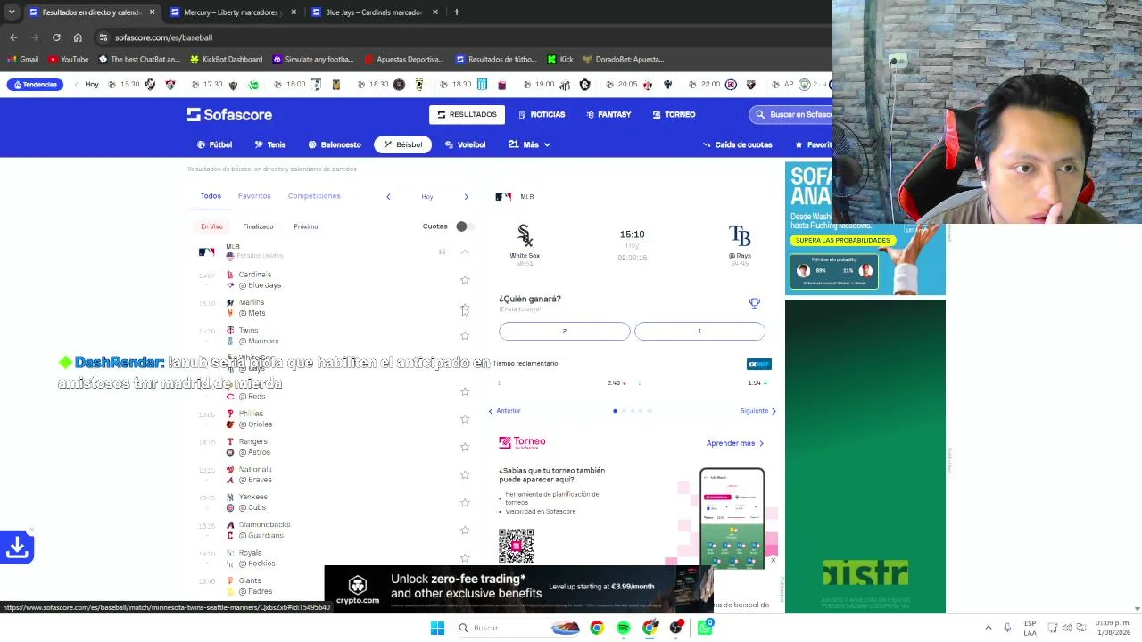Favorite the Cardinals @ Blue Jays game star
Image resolution: width=1142 pixels, height=642 pixels.
point(465,280)
